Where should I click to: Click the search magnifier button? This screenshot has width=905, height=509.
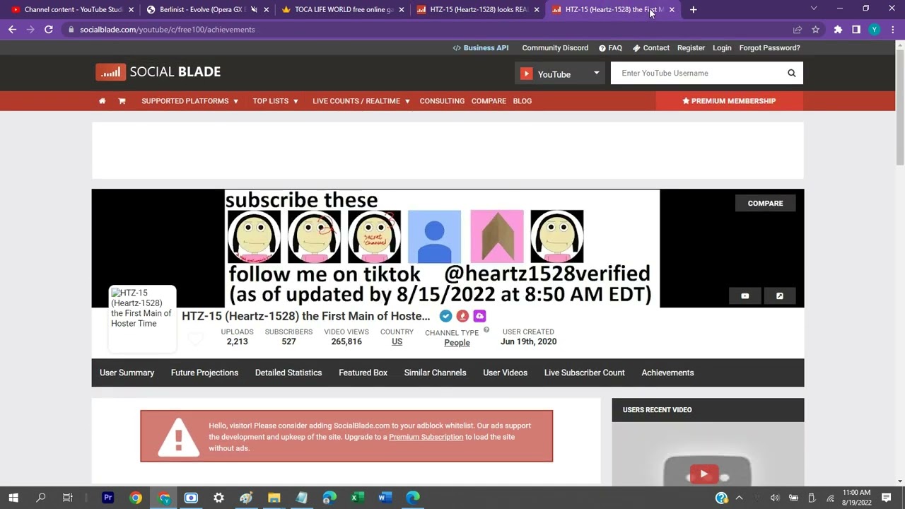791,73
